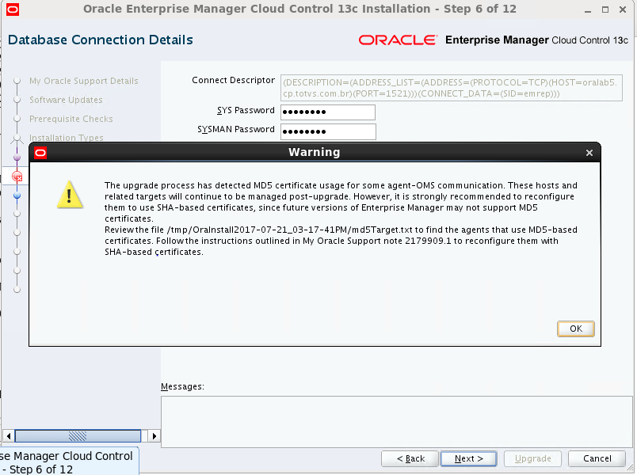Click the Database Connection Details heading
The width and height of the screenshot is (637, 475).
[x=101, y=40]
